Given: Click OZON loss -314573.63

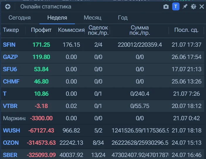Looking at the screenshot, I should pos(41,143).
